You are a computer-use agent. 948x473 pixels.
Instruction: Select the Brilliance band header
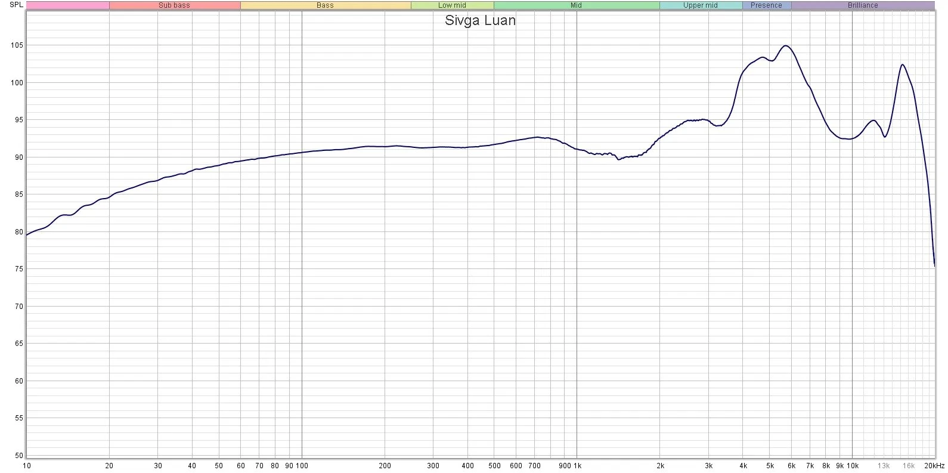863,5
